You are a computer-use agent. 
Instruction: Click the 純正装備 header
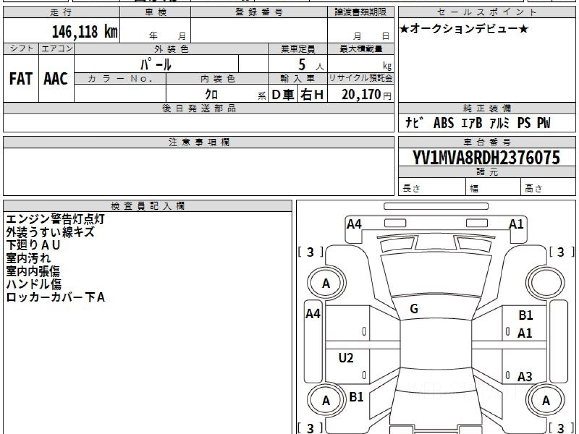coord(487,108)
